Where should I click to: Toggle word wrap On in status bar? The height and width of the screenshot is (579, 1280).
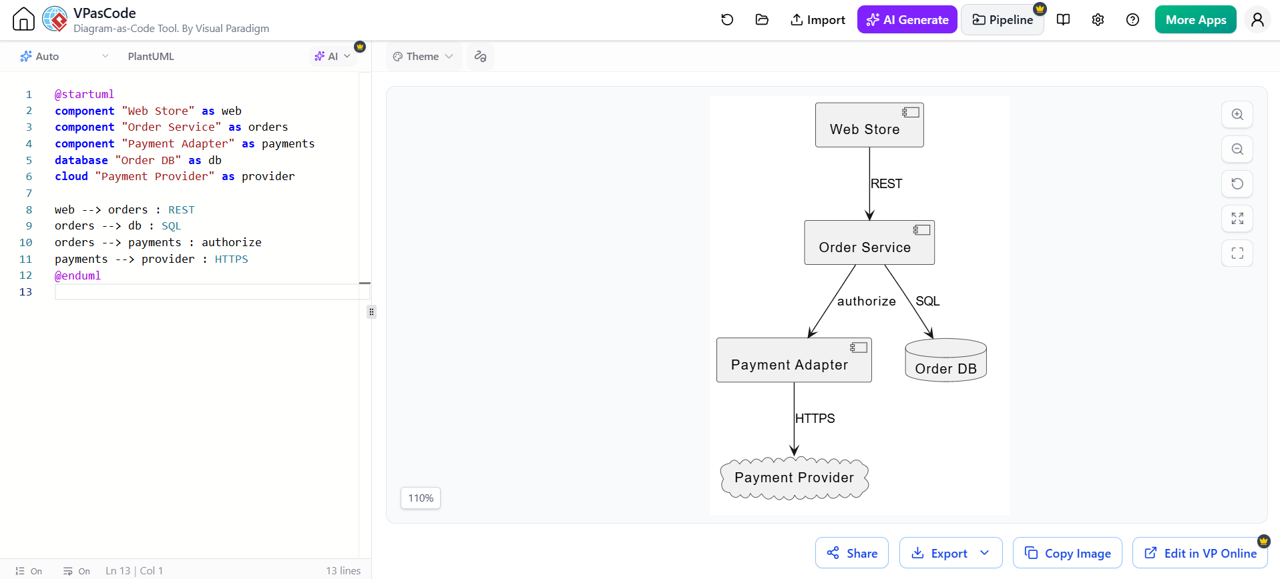(77, 571)
